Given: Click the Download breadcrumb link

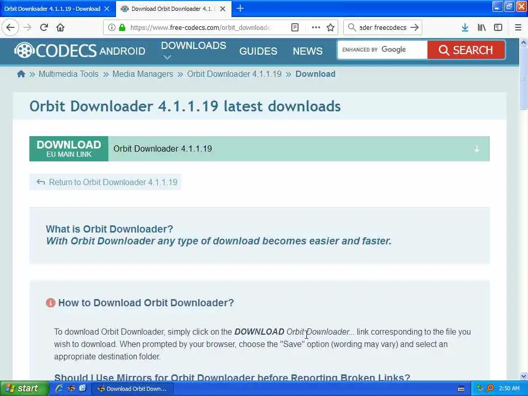Looking at the screenshot, I should [x=315, y=74].
